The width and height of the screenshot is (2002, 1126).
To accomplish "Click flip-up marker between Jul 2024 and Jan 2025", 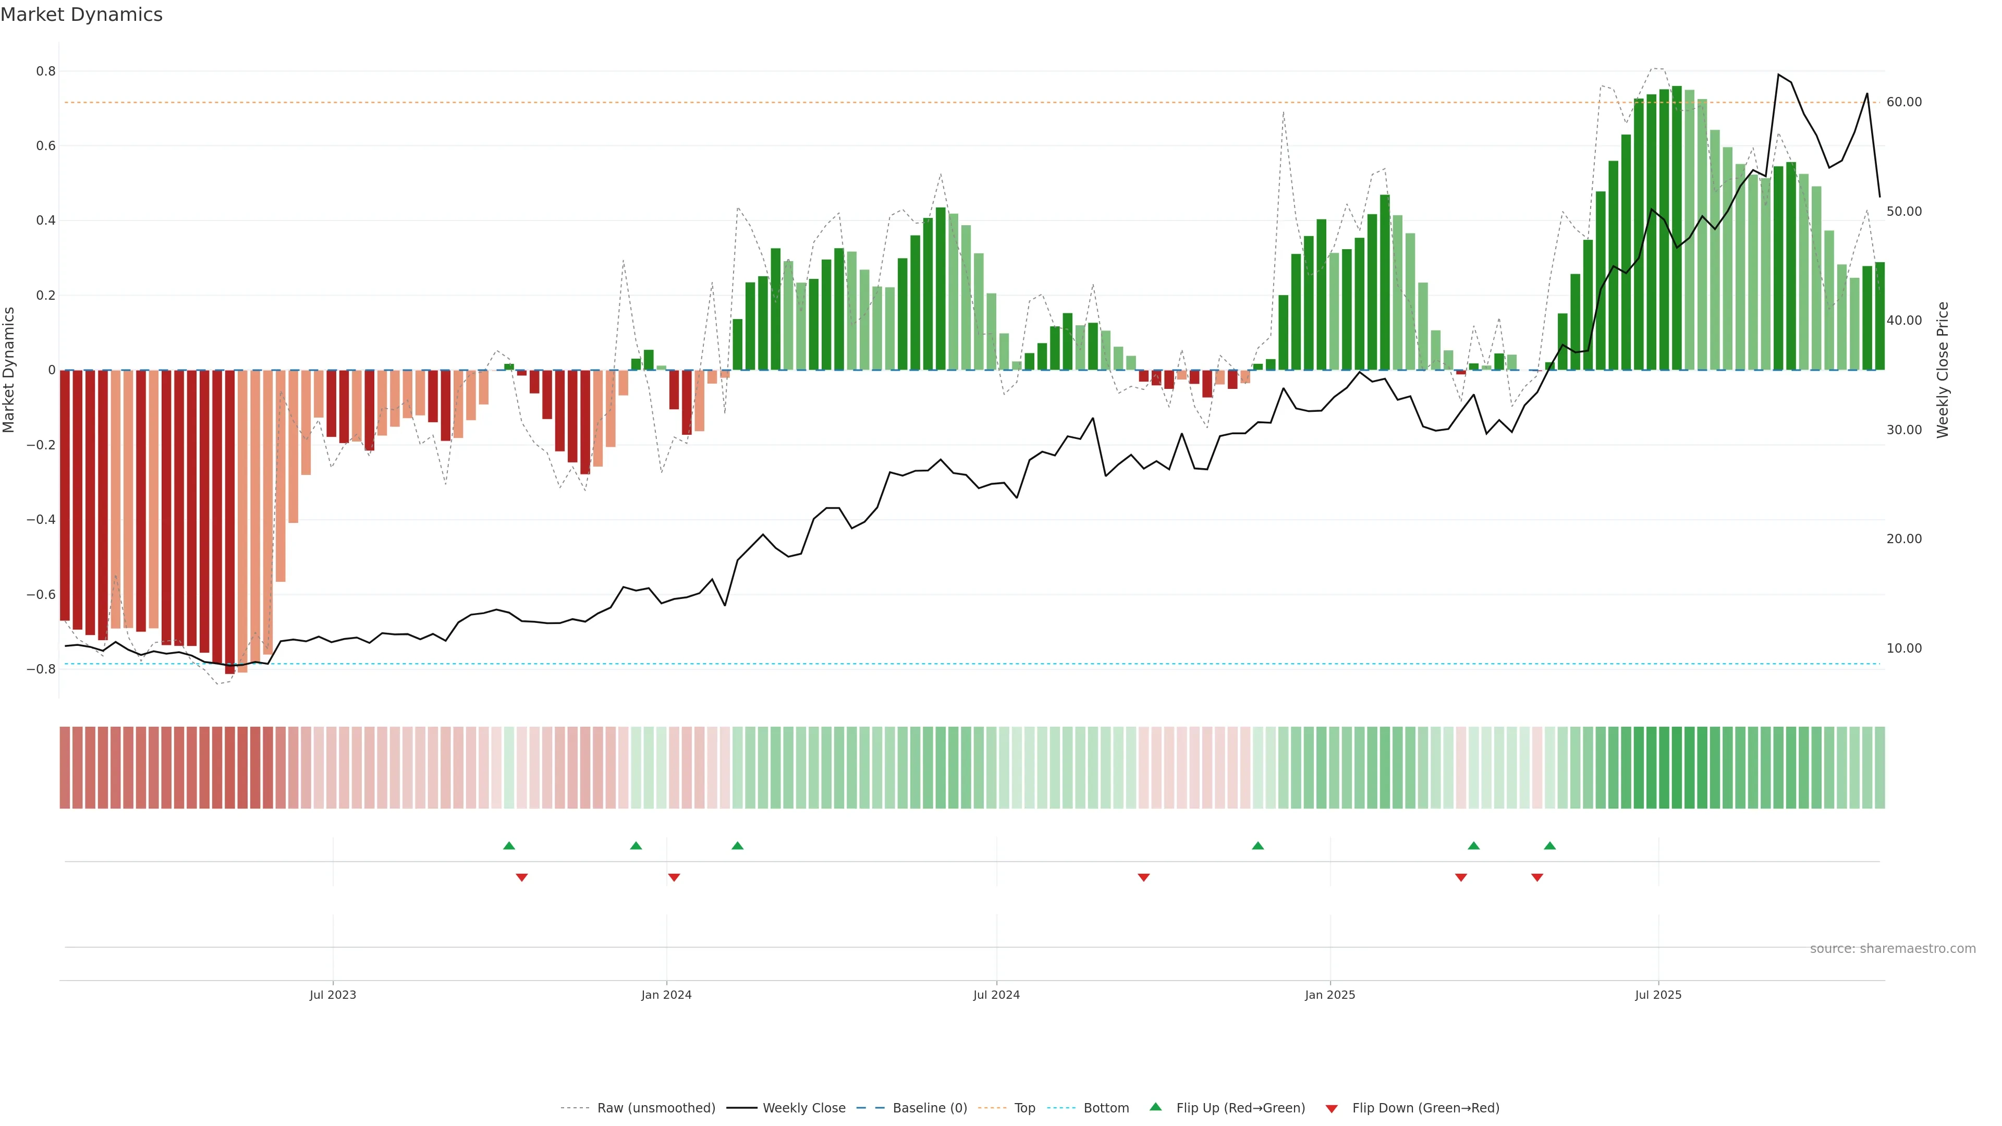I will [x=1258, y=846].
